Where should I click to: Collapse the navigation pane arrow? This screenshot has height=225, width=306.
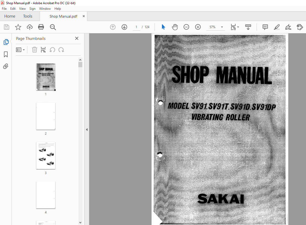coord(87,129)
